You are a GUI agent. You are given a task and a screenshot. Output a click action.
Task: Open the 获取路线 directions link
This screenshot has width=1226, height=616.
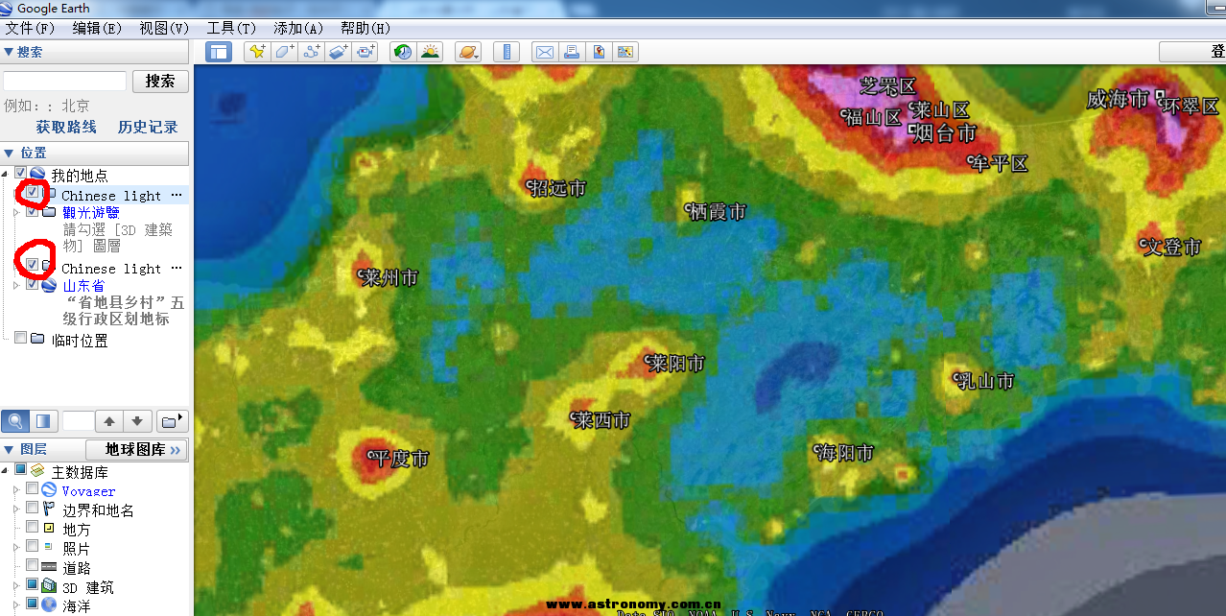tap(66, 127)
